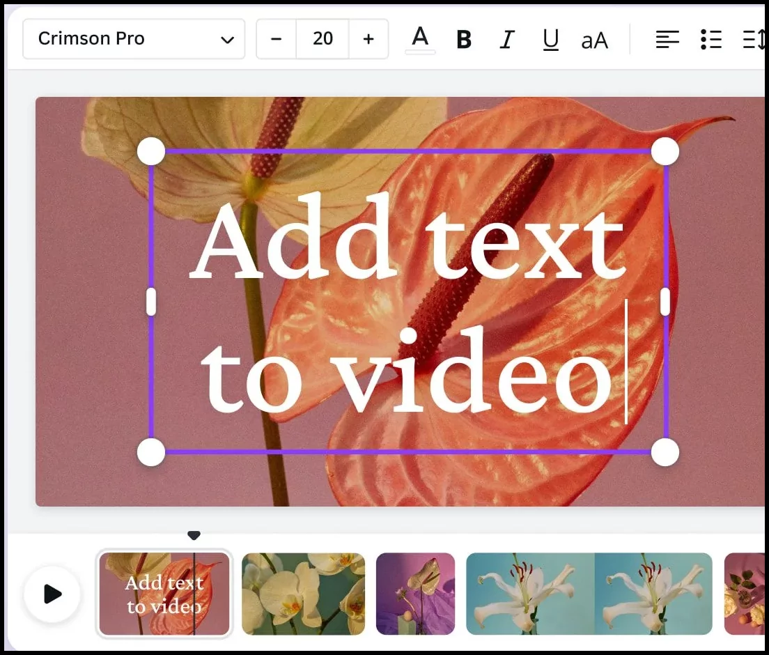Image resolution: width=769 pixels, height=655 pixels.
Task: Place the cursor inside the text box
Action: click(408, 300)
